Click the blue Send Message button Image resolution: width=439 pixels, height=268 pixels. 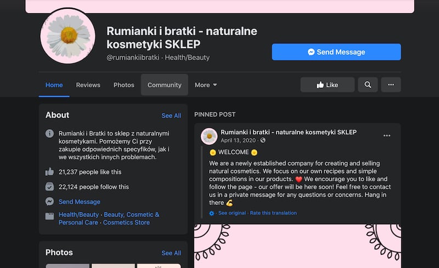tap(336, 52)
